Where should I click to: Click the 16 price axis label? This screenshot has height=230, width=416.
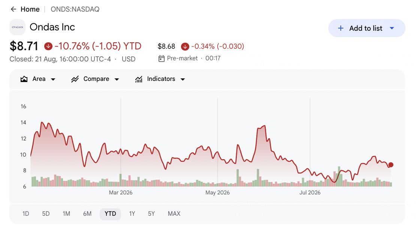click(23, 106)
